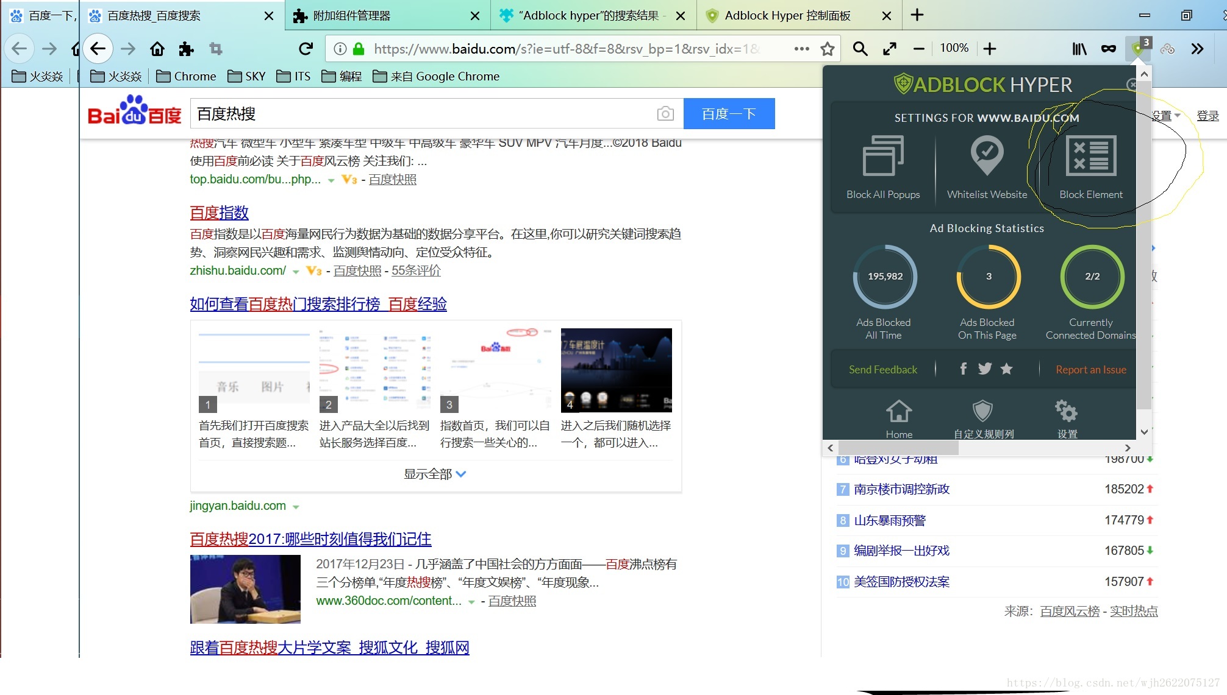Image resolution: width=1227 pixels, height=695 pixels.
Task: Switch to the Adblock hyper 的搜索结果 tab
Action: [592, 16]
